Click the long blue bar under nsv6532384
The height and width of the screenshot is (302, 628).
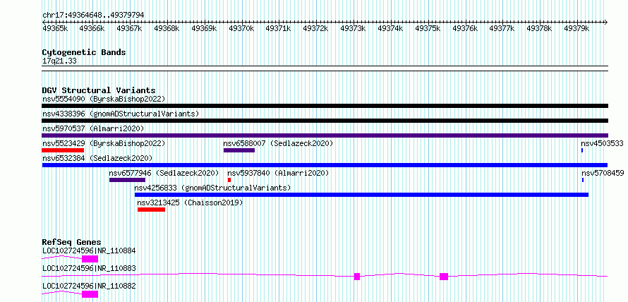click(325, 165)
